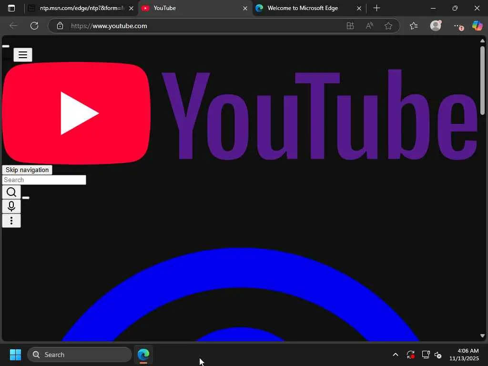Click the scrollbar up arrow
The image size is (488, 366).
pyautogui.click(x=482, y=41)
